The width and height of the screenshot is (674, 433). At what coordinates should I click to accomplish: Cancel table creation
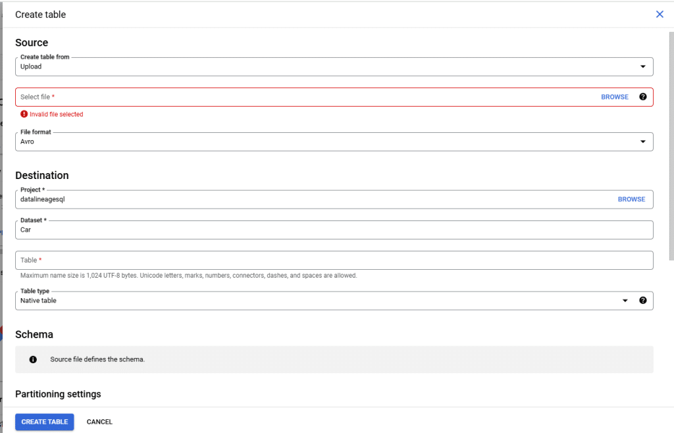99,422
